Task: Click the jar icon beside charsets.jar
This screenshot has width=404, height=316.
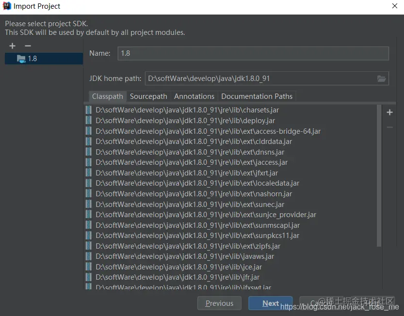Action: point(88,110)
